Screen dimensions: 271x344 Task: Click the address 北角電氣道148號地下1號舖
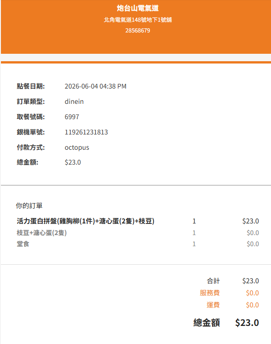(138, 20)
